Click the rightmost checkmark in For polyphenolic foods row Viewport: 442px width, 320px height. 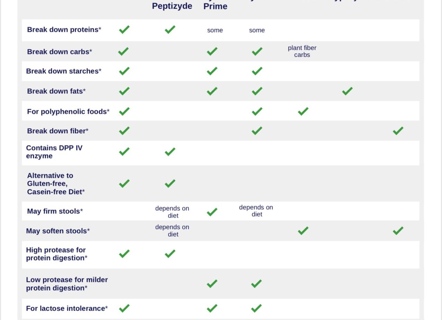tap(303, 111)
